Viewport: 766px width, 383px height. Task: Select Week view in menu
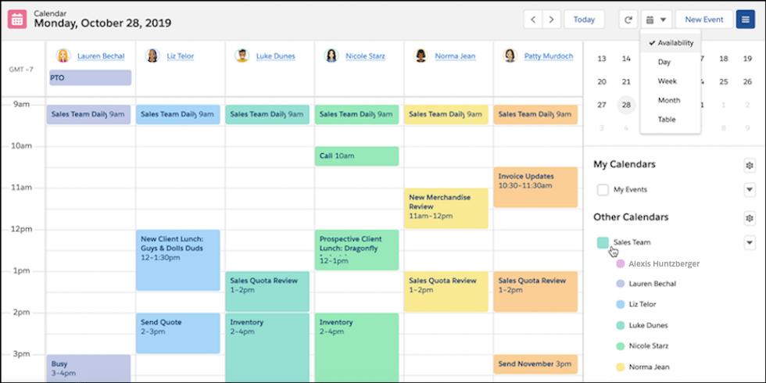tap(671, 81)
